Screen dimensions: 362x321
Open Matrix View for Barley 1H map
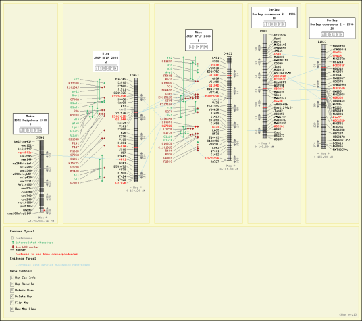coord(272,24)
